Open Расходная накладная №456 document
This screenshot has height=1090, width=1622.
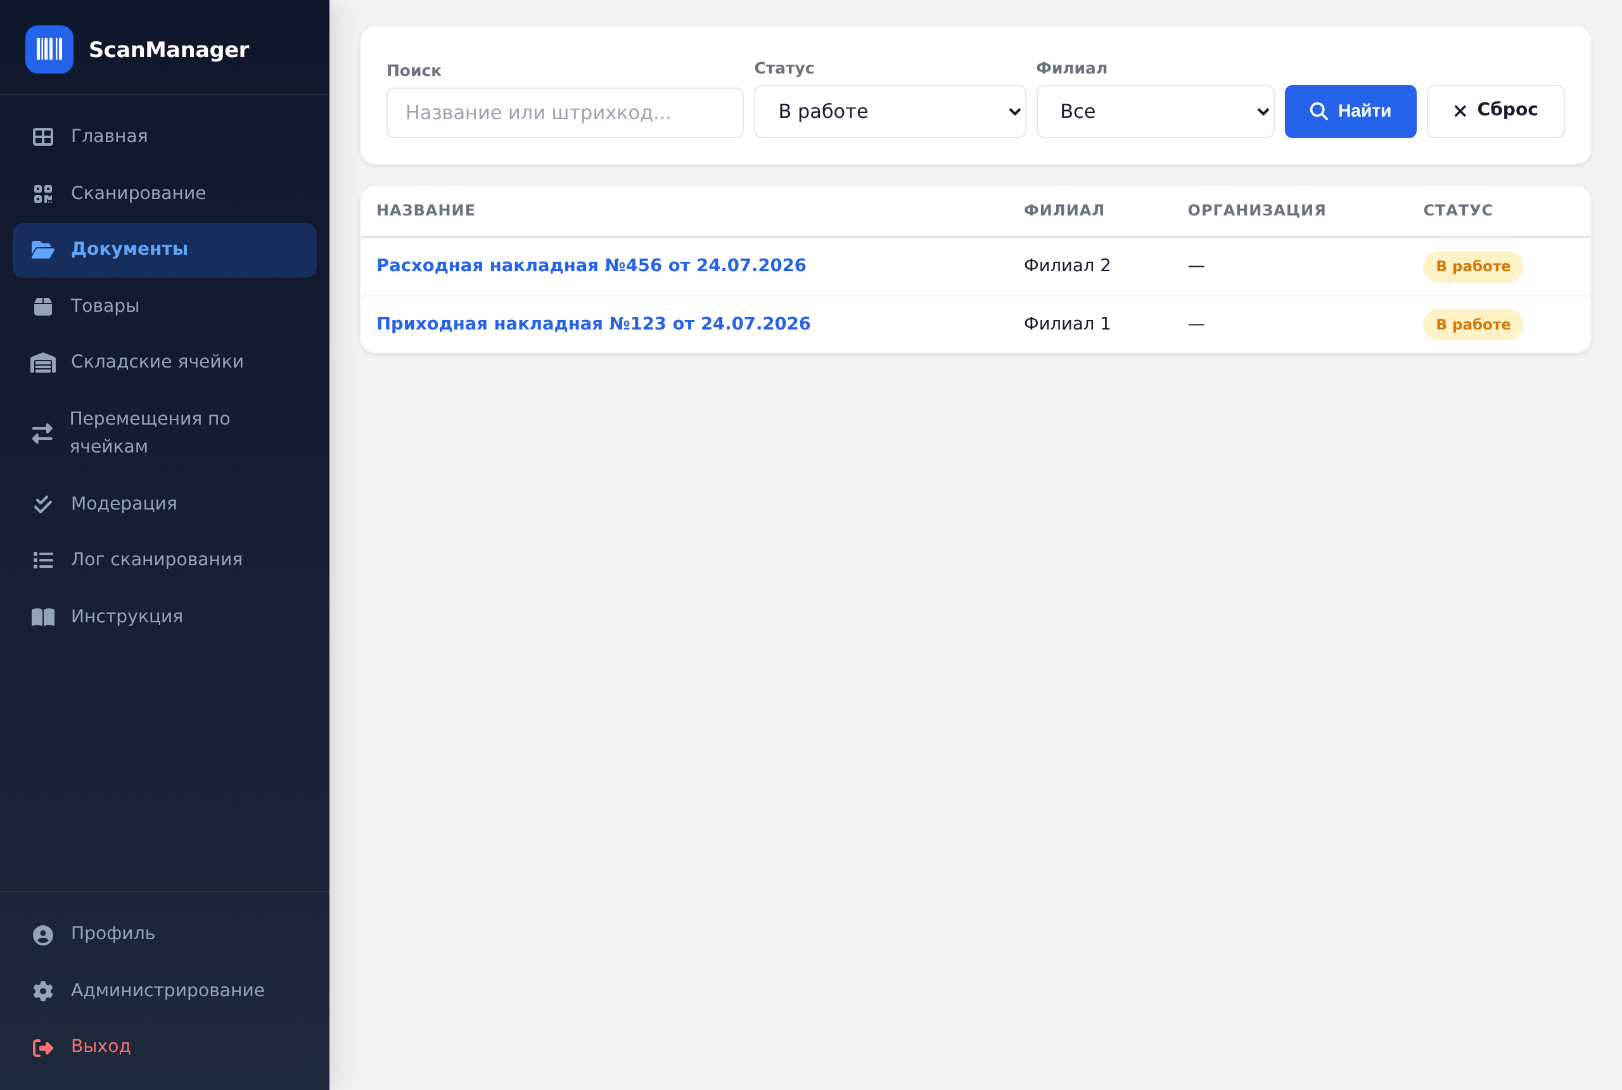[591, 266]
